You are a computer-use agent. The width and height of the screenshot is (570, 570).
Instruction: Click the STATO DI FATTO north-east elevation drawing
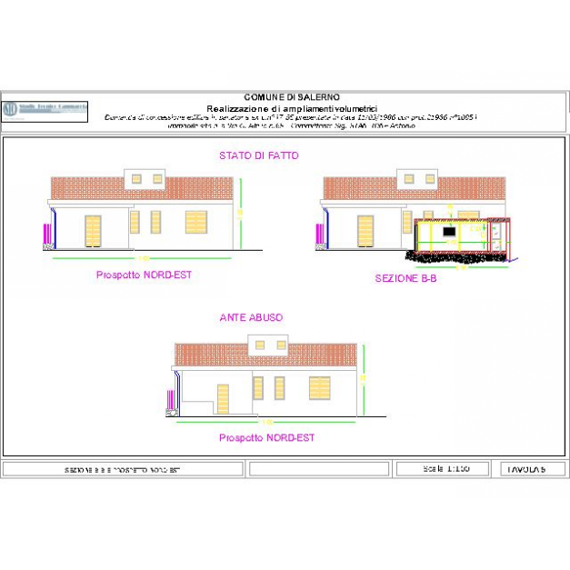coord(153,215)
